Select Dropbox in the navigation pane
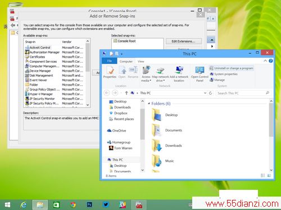Screen dimensions: 281x210 point(119,113)
